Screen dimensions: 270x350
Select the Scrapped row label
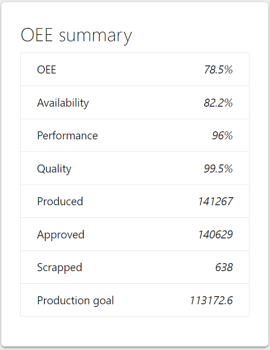[x=60, y=267]
